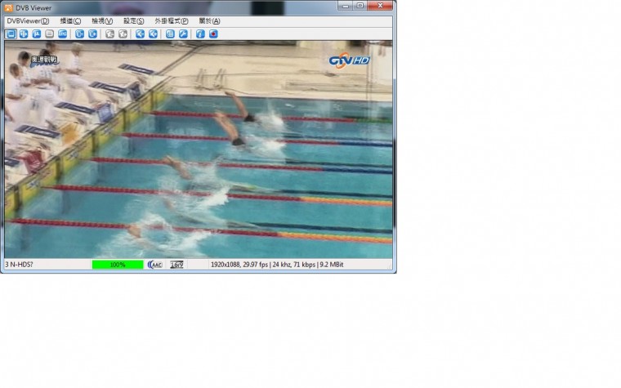Open the channel list toolbar icon
Image resolution: width=621 pixels, height=388 pixels.
170,34
